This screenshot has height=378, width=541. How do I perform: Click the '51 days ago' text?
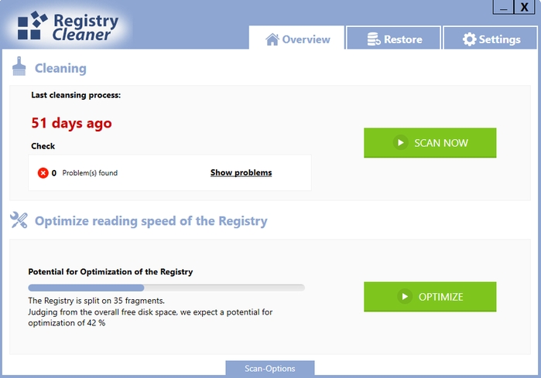71,123
